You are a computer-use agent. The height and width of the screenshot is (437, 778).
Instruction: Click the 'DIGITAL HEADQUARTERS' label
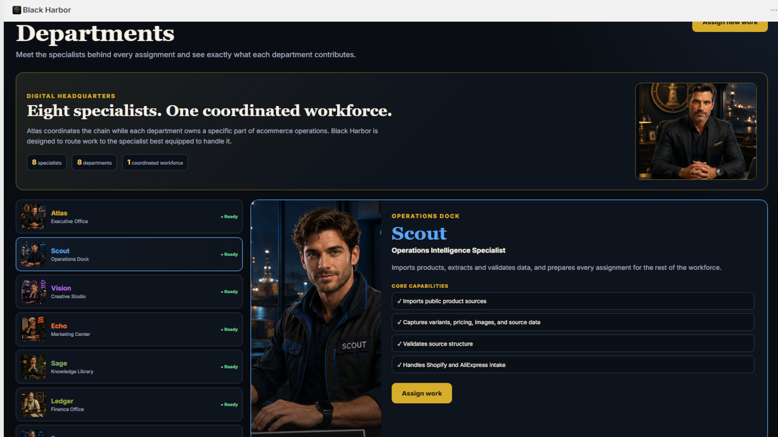(x=71, y=96)
